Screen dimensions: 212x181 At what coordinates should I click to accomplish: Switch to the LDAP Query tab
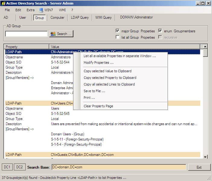pos(80,18)
